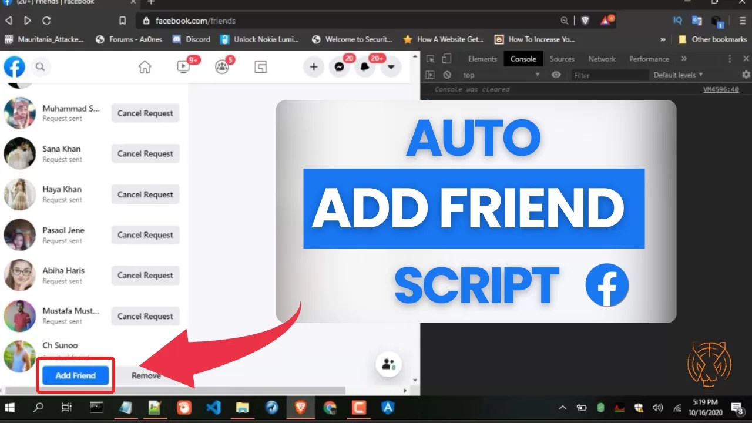
Task: Cancel request sent to Sana Khan
Action: click(x=145, y=154)
